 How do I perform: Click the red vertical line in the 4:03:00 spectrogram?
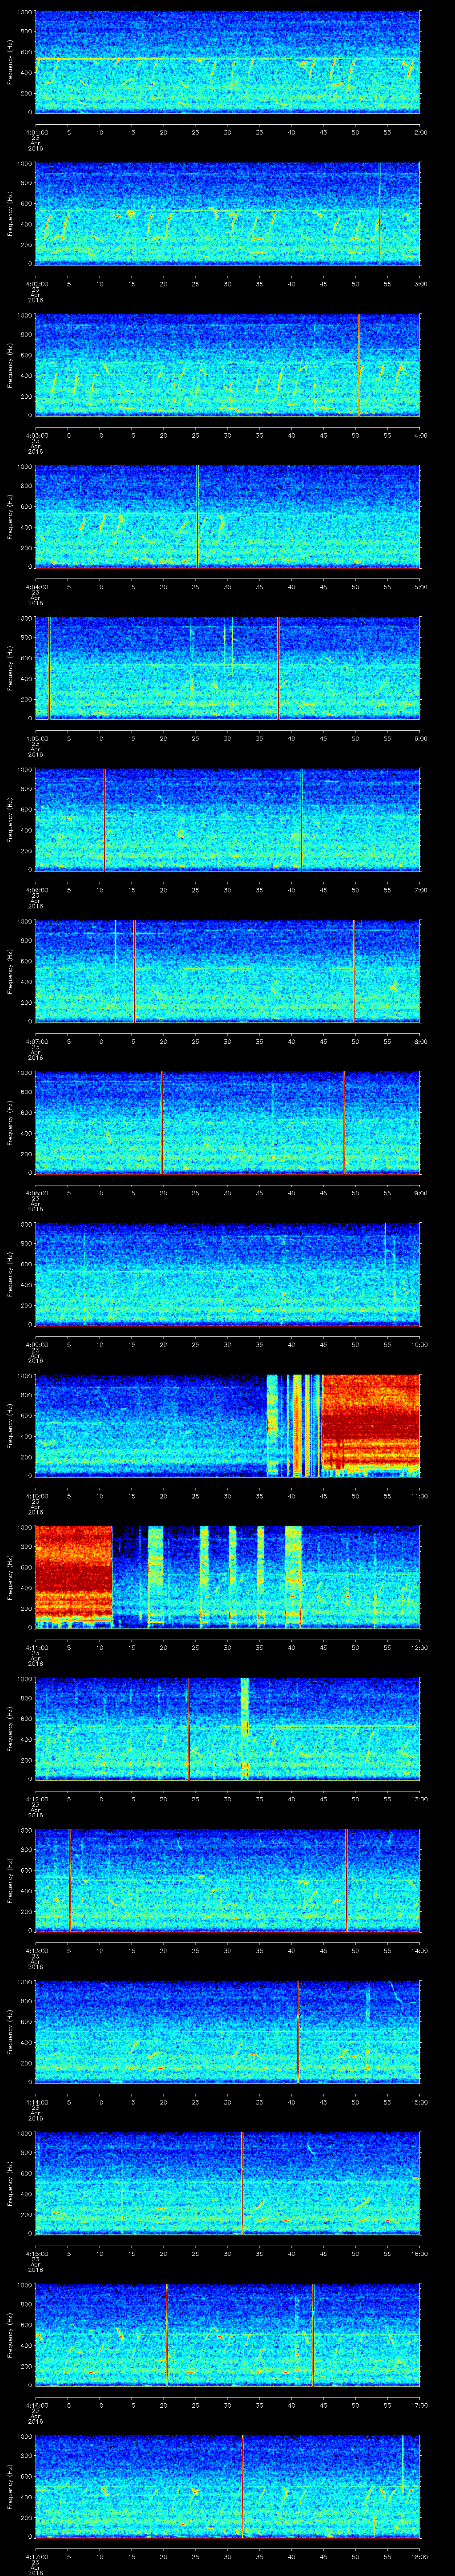point(358,364)
